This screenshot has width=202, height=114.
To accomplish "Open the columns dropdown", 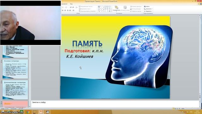I will (74, 10).
